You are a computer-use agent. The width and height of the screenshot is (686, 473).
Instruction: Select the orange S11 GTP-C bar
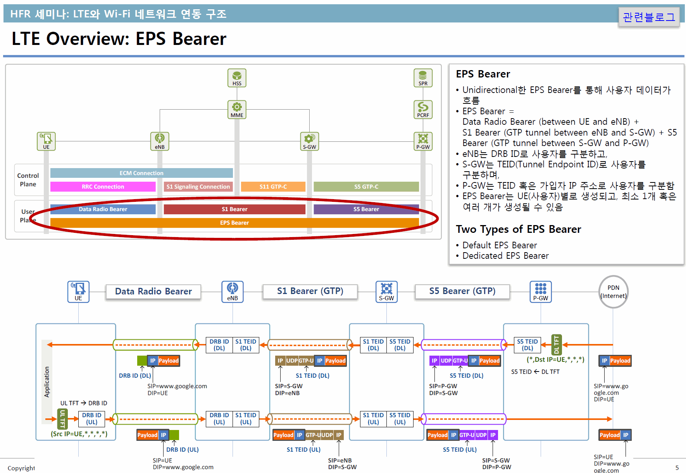pyautogui.click(x=273, y=186)
